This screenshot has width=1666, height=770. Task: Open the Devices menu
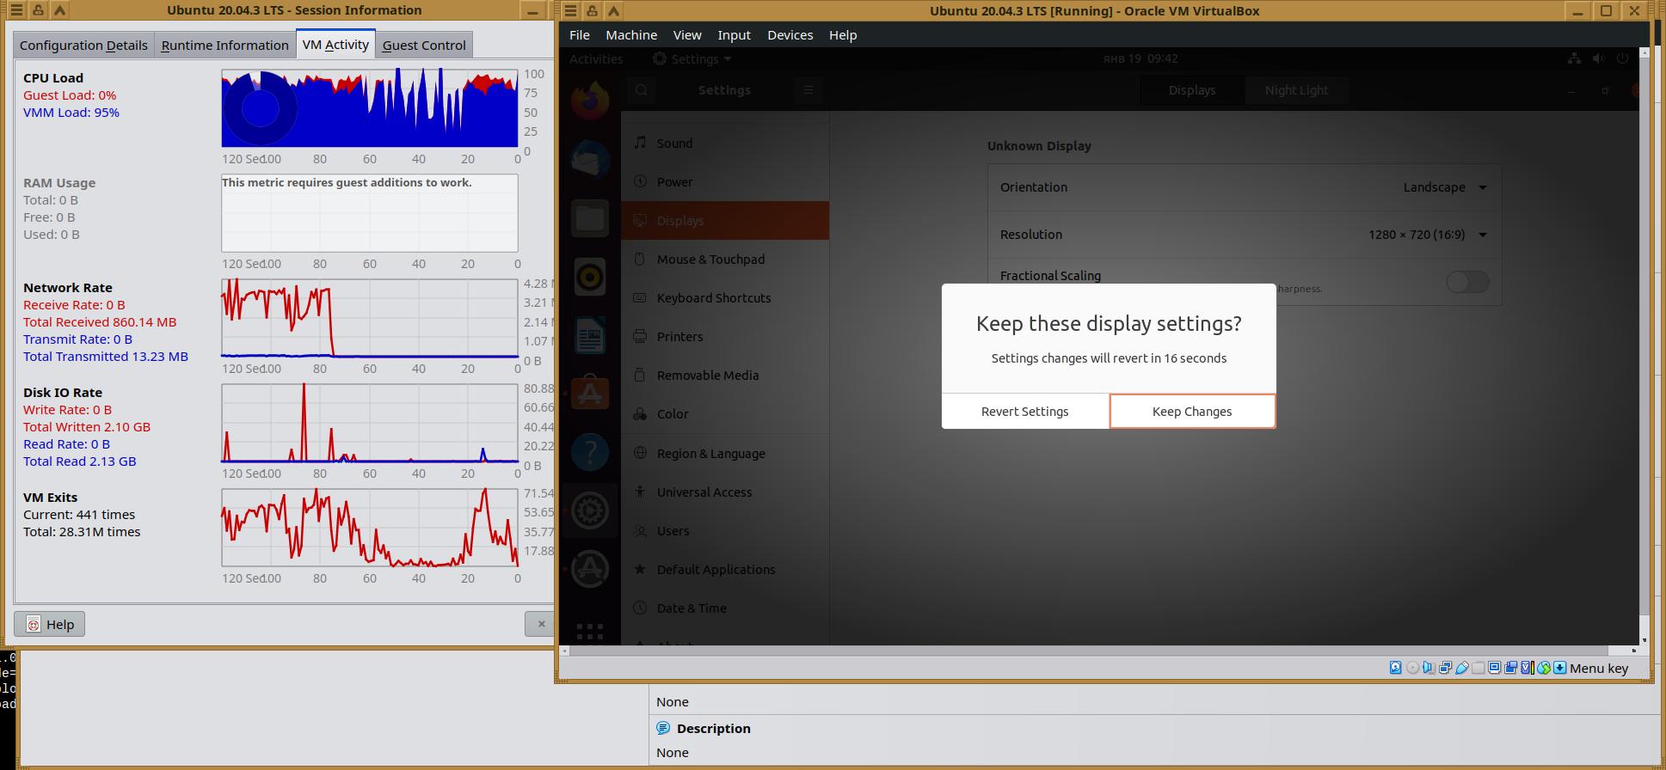pos(790,35)
